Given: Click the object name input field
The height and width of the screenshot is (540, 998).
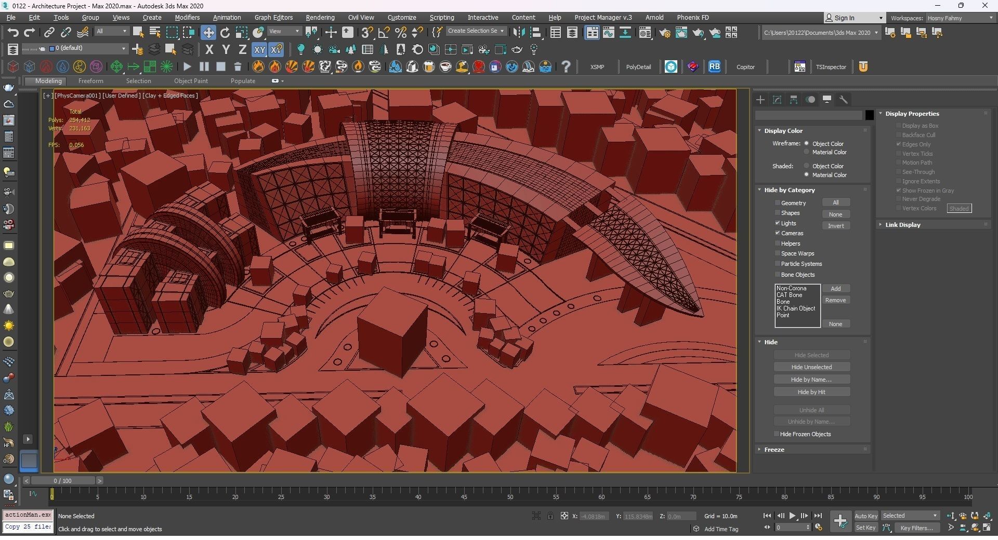Looking at the screenshot, I should pyautogui.click(x=808, y=115).
